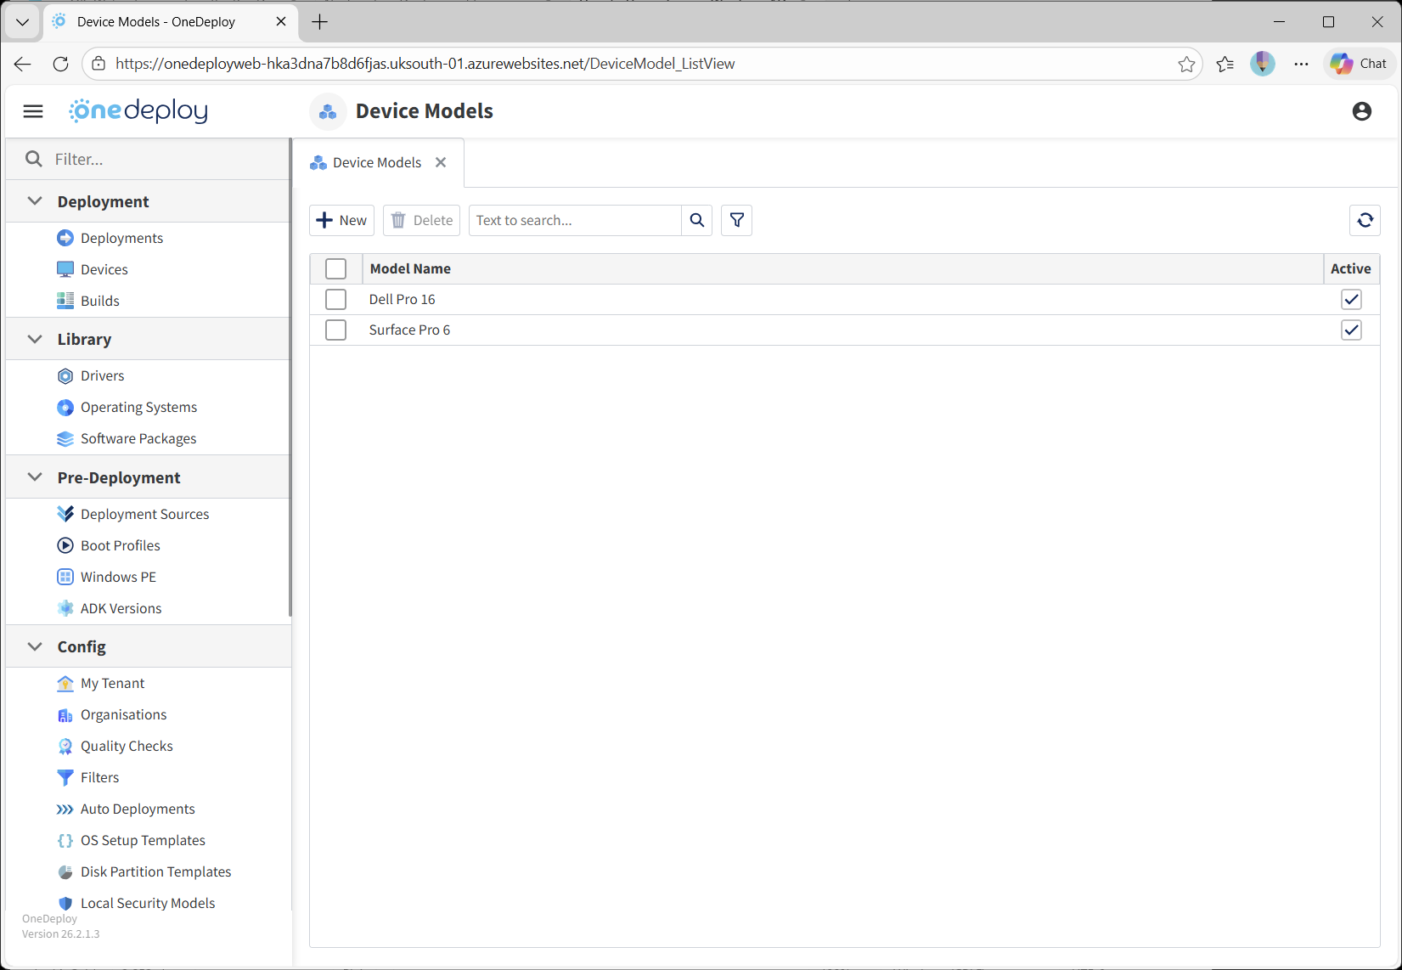Open Quality Checks in the Config section
Image resolution: width=1402 pixels, height=970 pixels.
click(127, 746)
